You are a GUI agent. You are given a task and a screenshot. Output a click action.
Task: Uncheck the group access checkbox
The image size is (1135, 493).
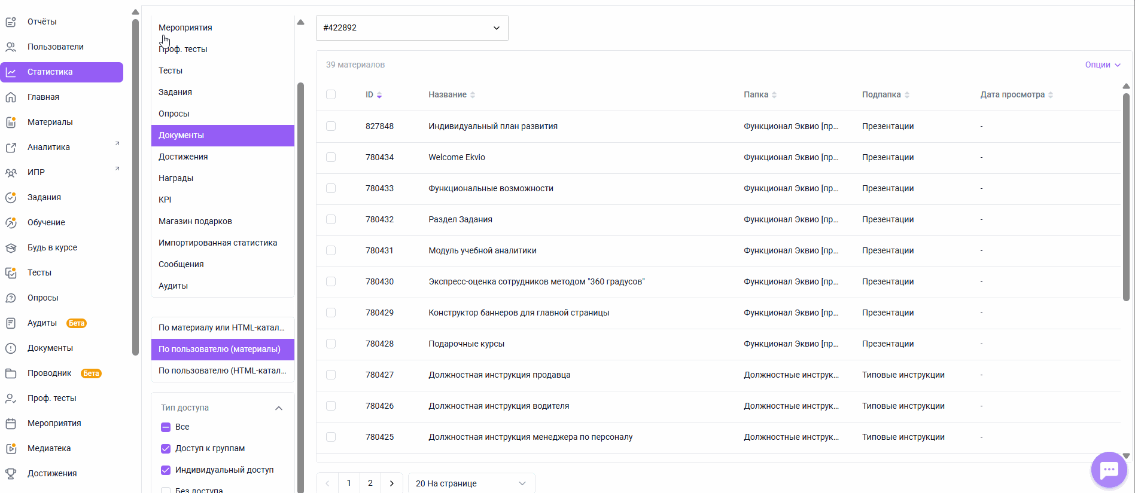(x=166, y=449)
